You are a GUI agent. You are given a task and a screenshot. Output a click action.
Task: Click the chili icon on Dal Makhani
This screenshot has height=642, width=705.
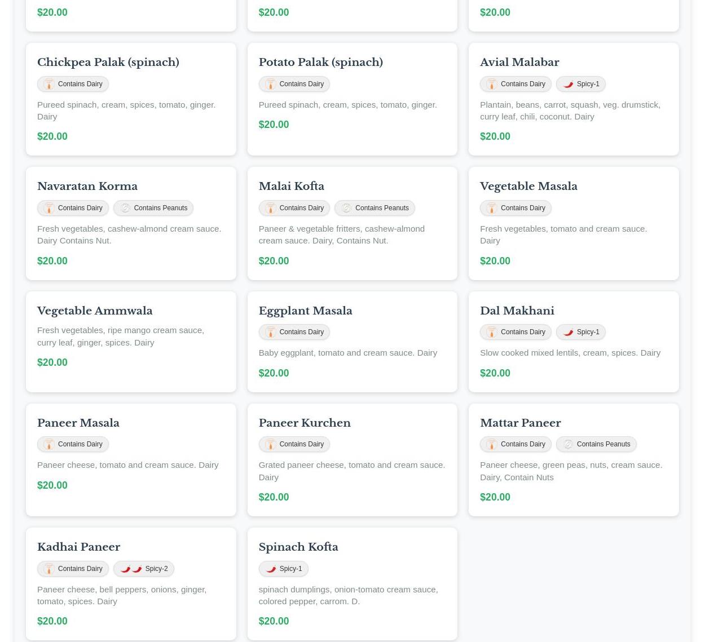[568, 332]
